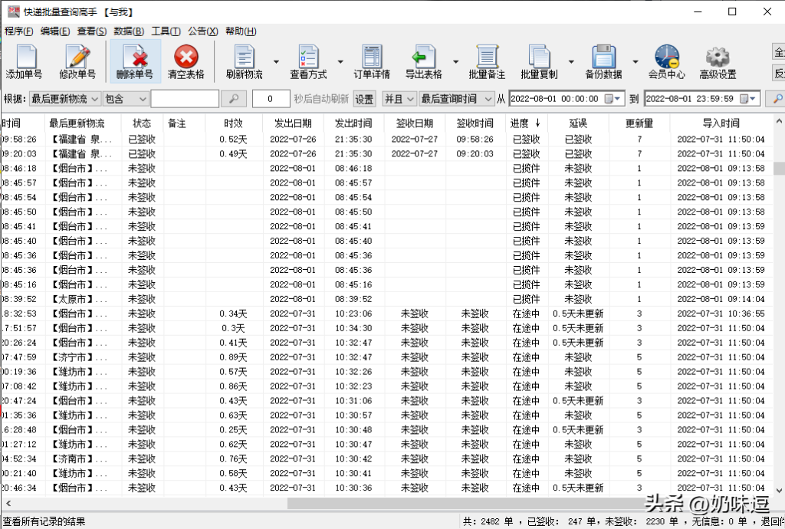Expand the 刷新物流 dropdown arrow
Screen dimensions: 785x529
276,61
